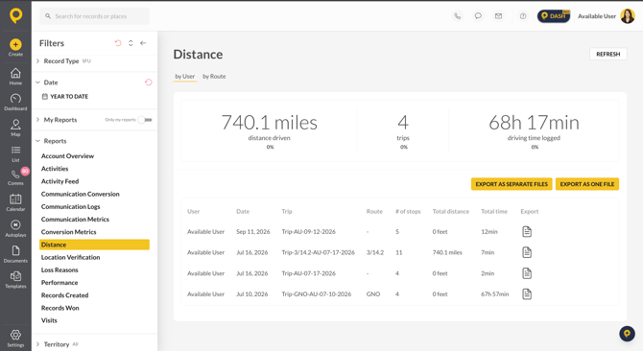Click the user avatar picture
Screen dimensions: 643x351
click(x=628, y=16)
